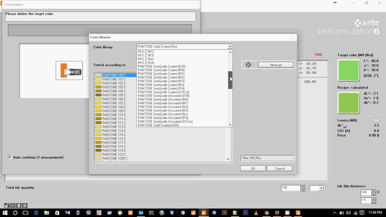Screen dimensions: 386x217
Task: Click the library dropdown scrollbar thumb
Action: point(230,80)
